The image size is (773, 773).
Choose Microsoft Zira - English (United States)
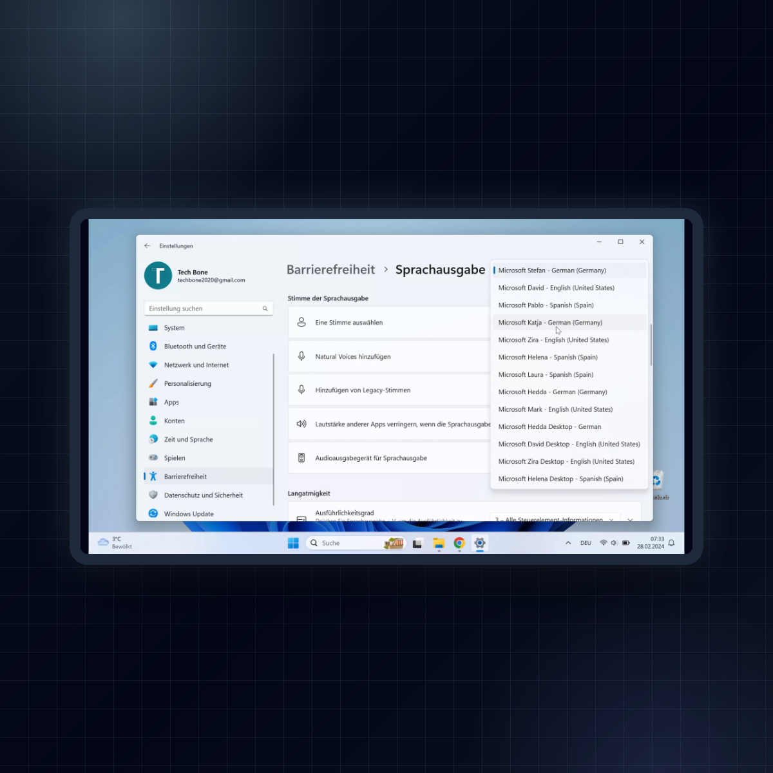(569, 340)
